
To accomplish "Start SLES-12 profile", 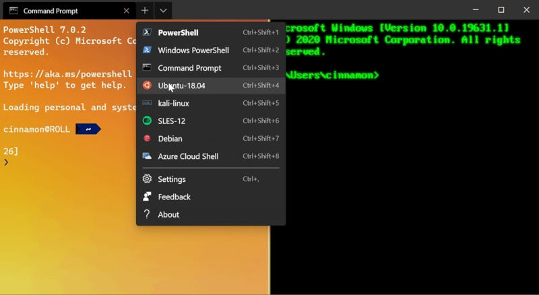I will pos(211,121).
